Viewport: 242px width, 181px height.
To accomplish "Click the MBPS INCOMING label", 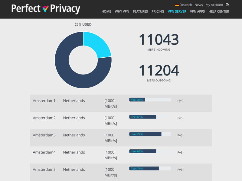I will coord(159,49).
